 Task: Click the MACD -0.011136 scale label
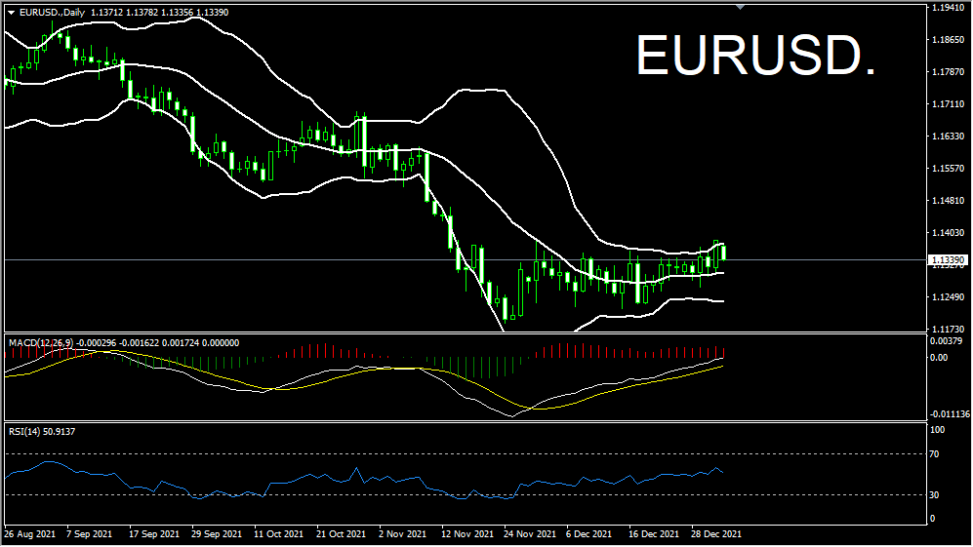(x=949, y=414)
